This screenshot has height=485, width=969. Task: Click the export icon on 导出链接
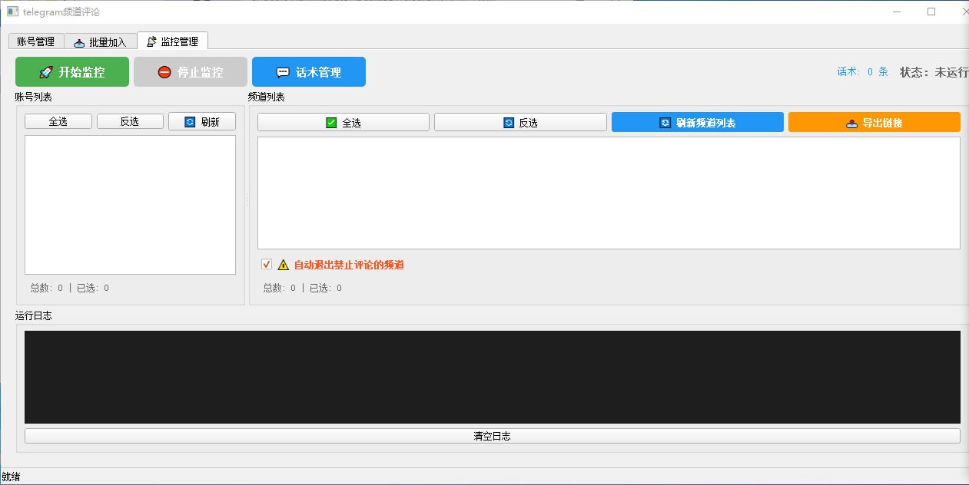851,123
